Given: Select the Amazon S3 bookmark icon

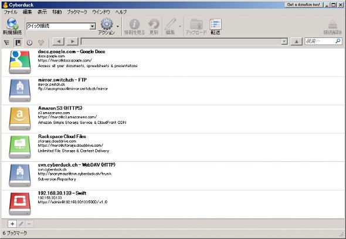Looking at the screenshot, I should point(20,119).
